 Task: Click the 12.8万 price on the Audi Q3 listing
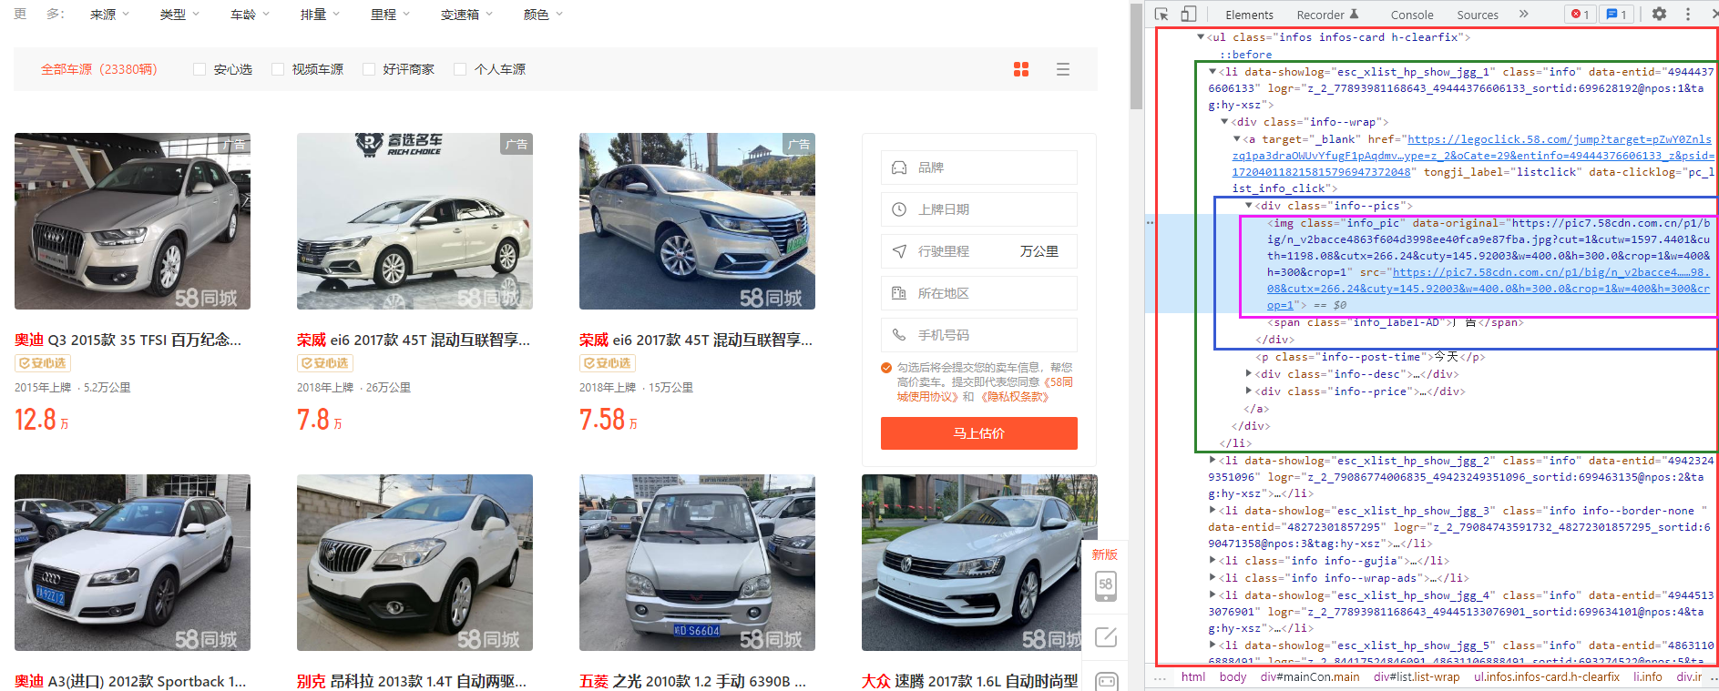click(x=42, y=420)
